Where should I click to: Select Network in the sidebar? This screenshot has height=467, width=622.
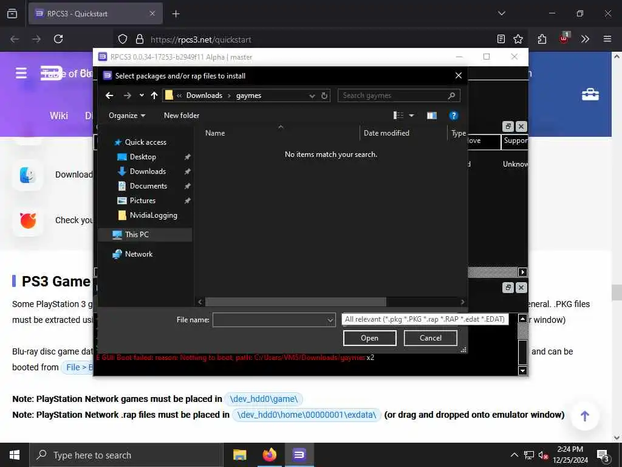(138, 254)
